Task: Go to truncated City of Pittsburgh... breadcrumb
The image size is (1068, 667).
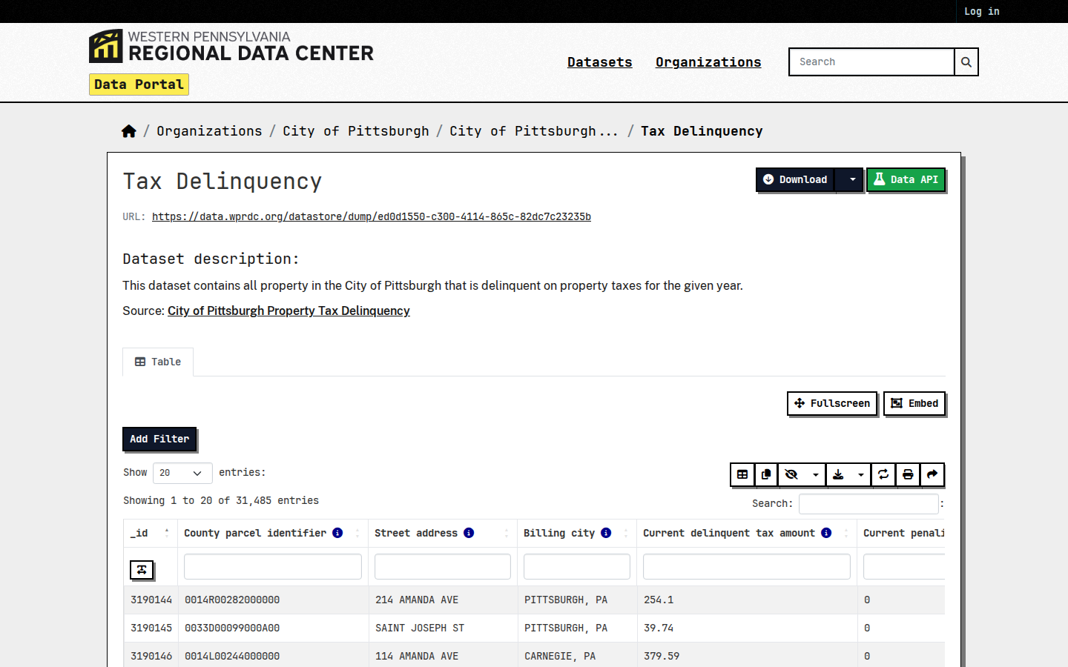Action: coord(534,131)
